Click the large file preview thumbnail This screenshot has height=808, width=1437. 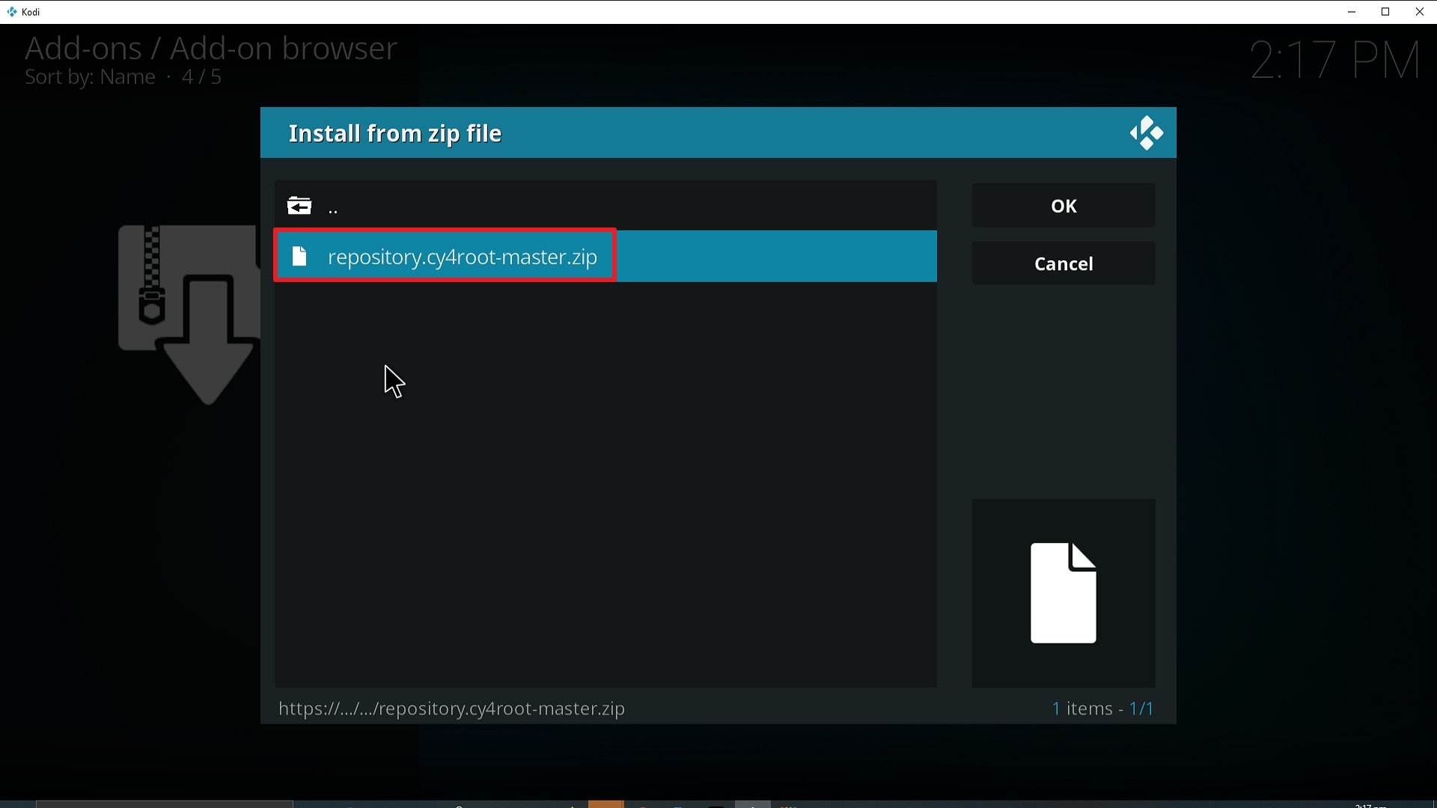click(x=1064, y=593)
